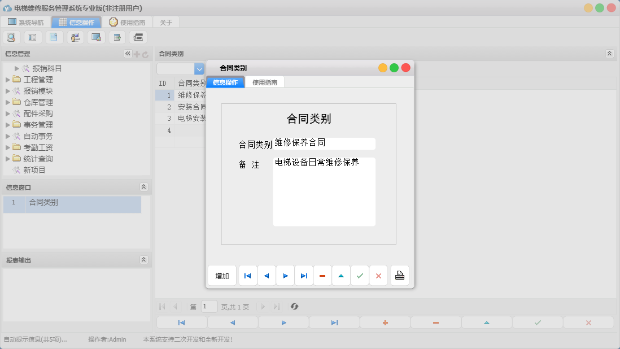
Task: Jump to the last record with the ▶| icon
Action: pyautogui.click(x=304, y=275)
